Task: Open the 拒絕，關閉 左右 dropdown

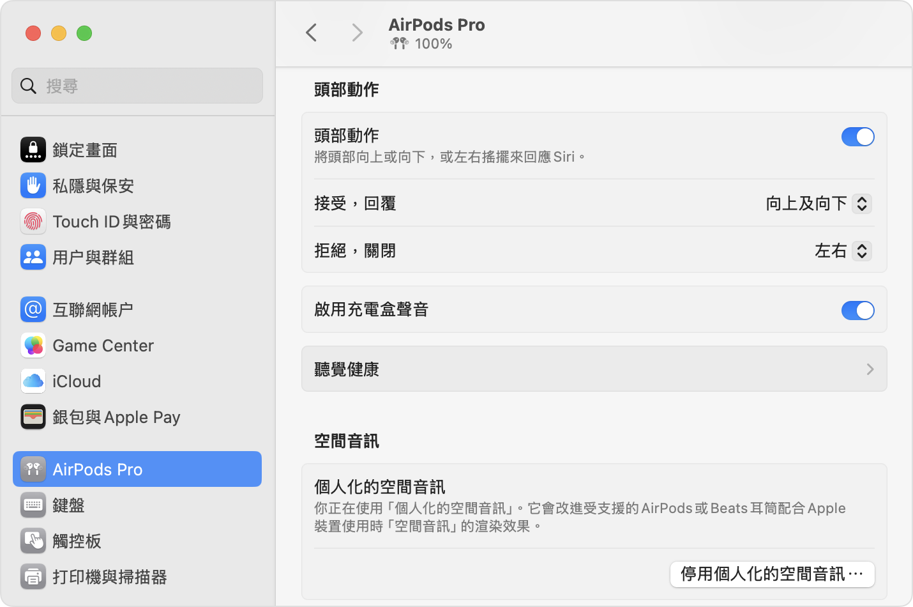Action: (x=843, y=250)
